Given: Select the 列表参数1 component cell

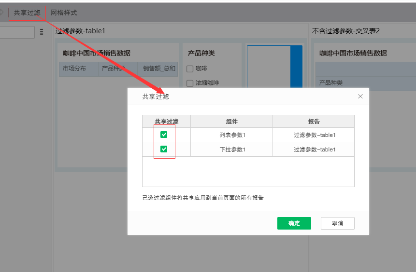Looking at the screenshot, I should 232,135.
